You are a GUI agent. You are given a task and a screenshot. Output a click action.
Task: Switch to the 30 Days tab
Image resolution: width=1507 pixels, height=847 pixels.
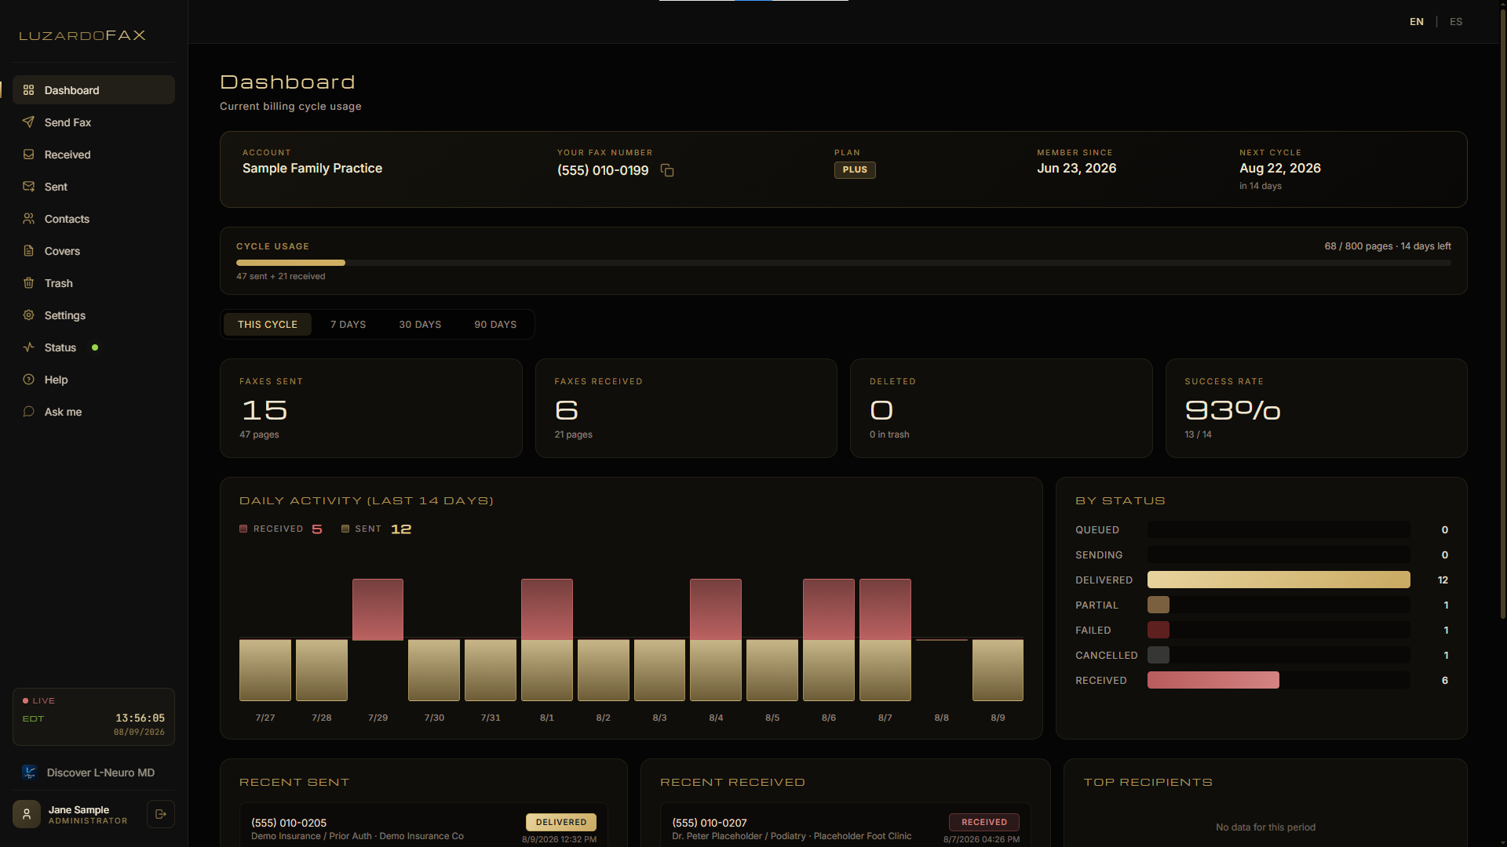pos(420,325)
